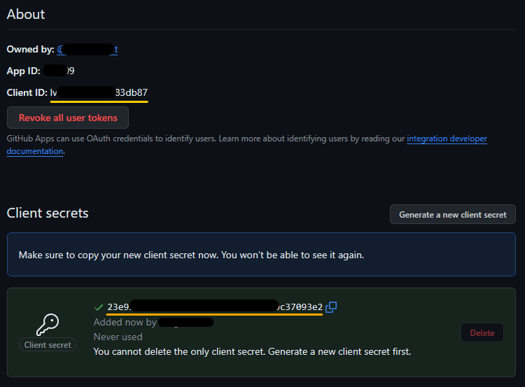Click the redacted username after Added now by

coord(185,322)
